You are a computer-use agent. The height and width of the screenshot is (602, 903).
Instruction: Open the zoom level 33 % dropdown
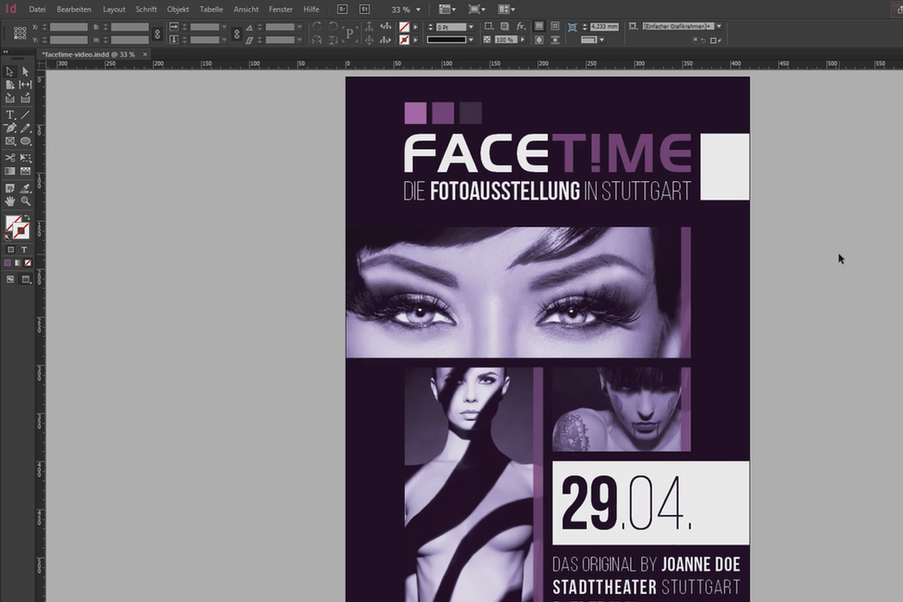coord(419,10)
